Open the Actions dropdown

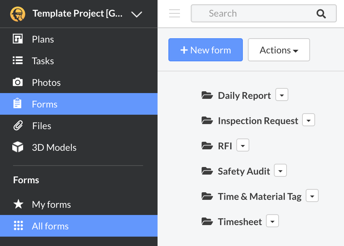point(279,50)
